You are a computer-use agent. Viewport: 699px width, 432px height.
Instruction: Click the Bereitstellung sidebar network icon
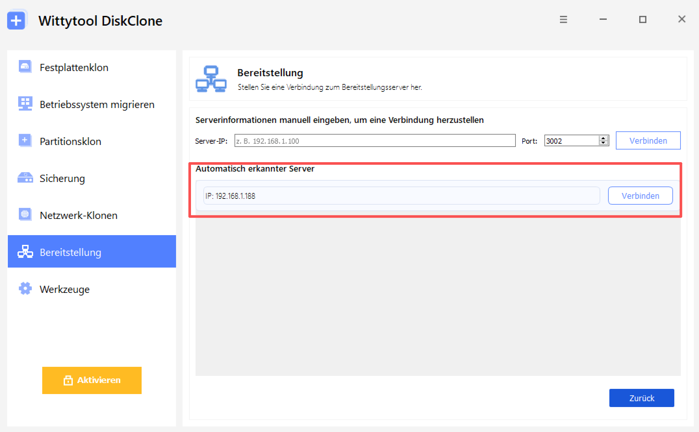pyautogui.click(x=25, y=252)
